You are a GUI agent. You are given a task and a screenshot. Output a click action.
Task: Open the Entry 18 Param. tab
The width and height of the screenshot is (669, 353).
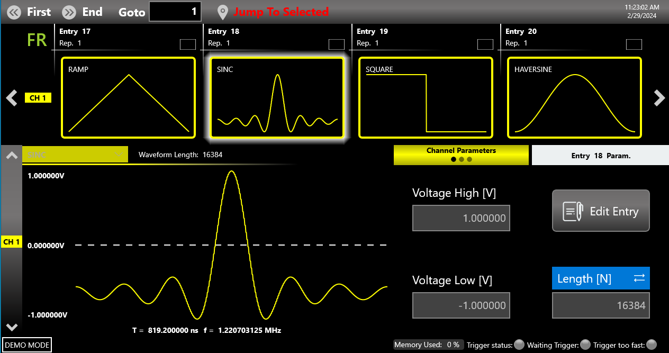coord(600,156)
